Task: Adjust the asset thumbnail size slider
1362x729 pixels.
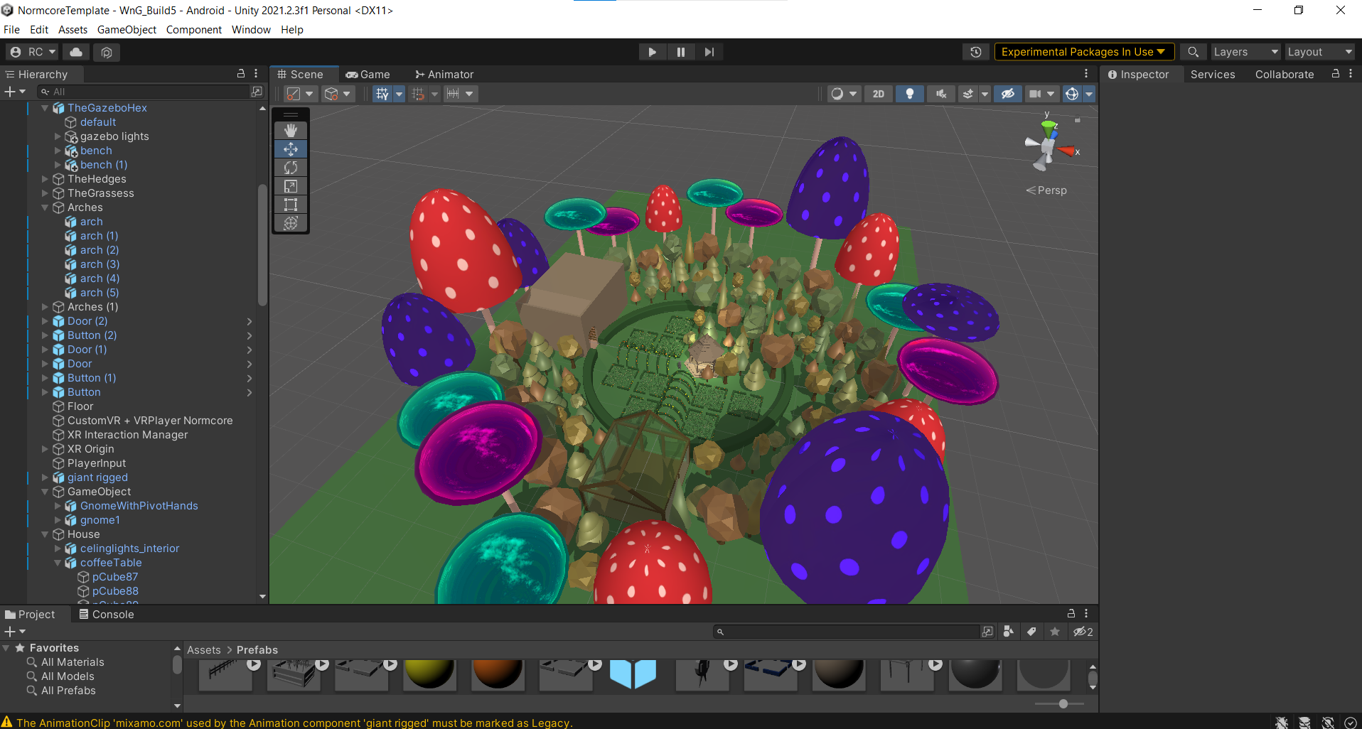Action: point(1063,703)
